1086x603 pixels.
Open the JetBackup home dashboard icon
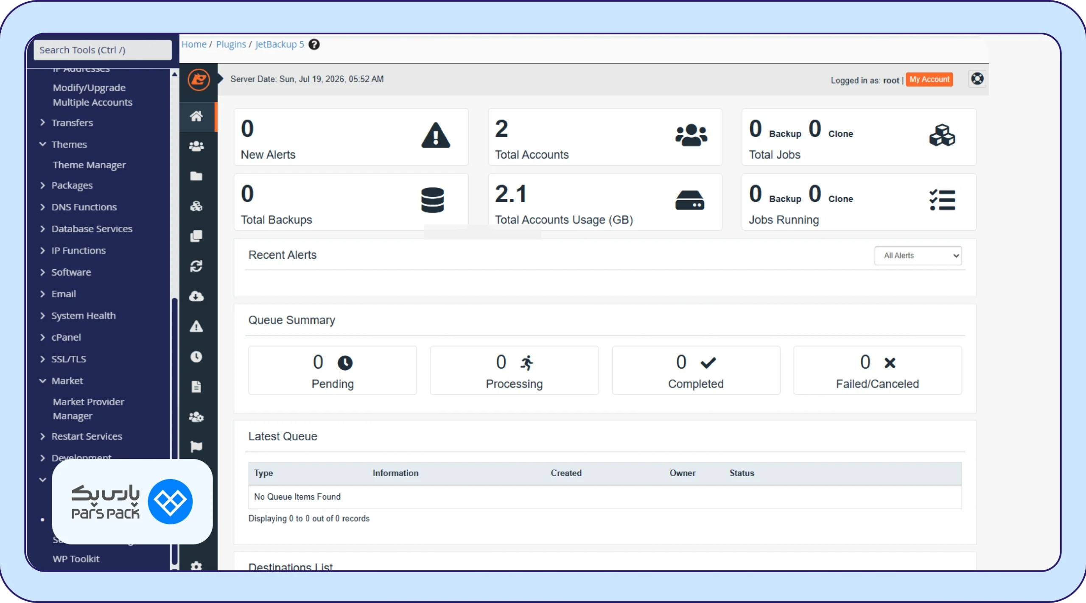[x=196, y=116]
